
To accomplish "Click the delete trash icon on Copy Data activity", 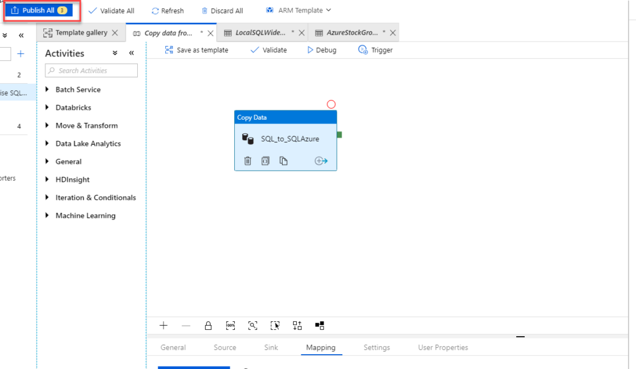I will point(248,161).
